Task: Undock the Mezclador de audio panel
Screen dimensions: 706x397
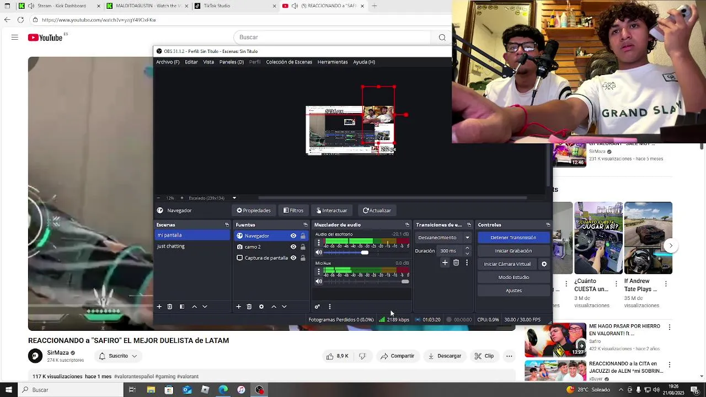Action: coord(407,225)
